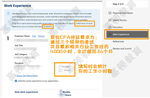This screenshot has height=98, width=150.
Task: Click the Work Experience heading
Action: point(17,6)
